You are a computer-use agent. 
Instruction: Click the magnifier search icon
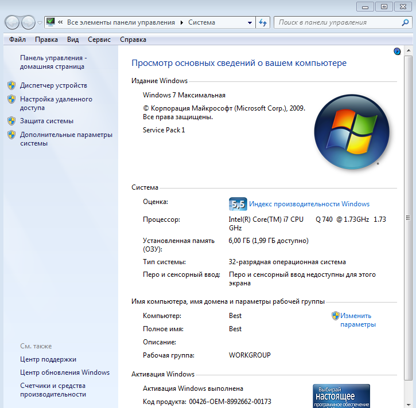click(x=405, y=22)
